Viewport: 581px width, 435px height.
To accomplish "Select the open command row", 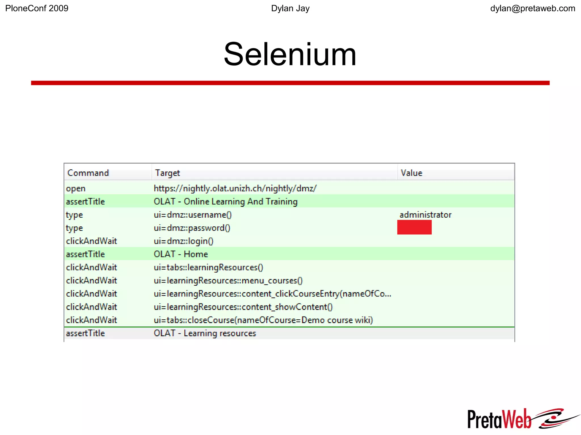I will coord(76,188).
